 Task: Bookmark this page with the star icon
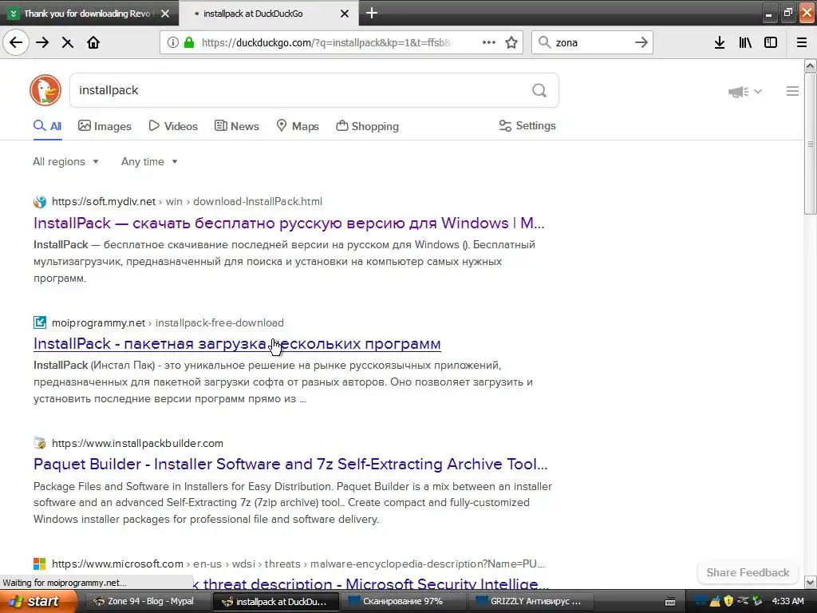click(511, 43)
